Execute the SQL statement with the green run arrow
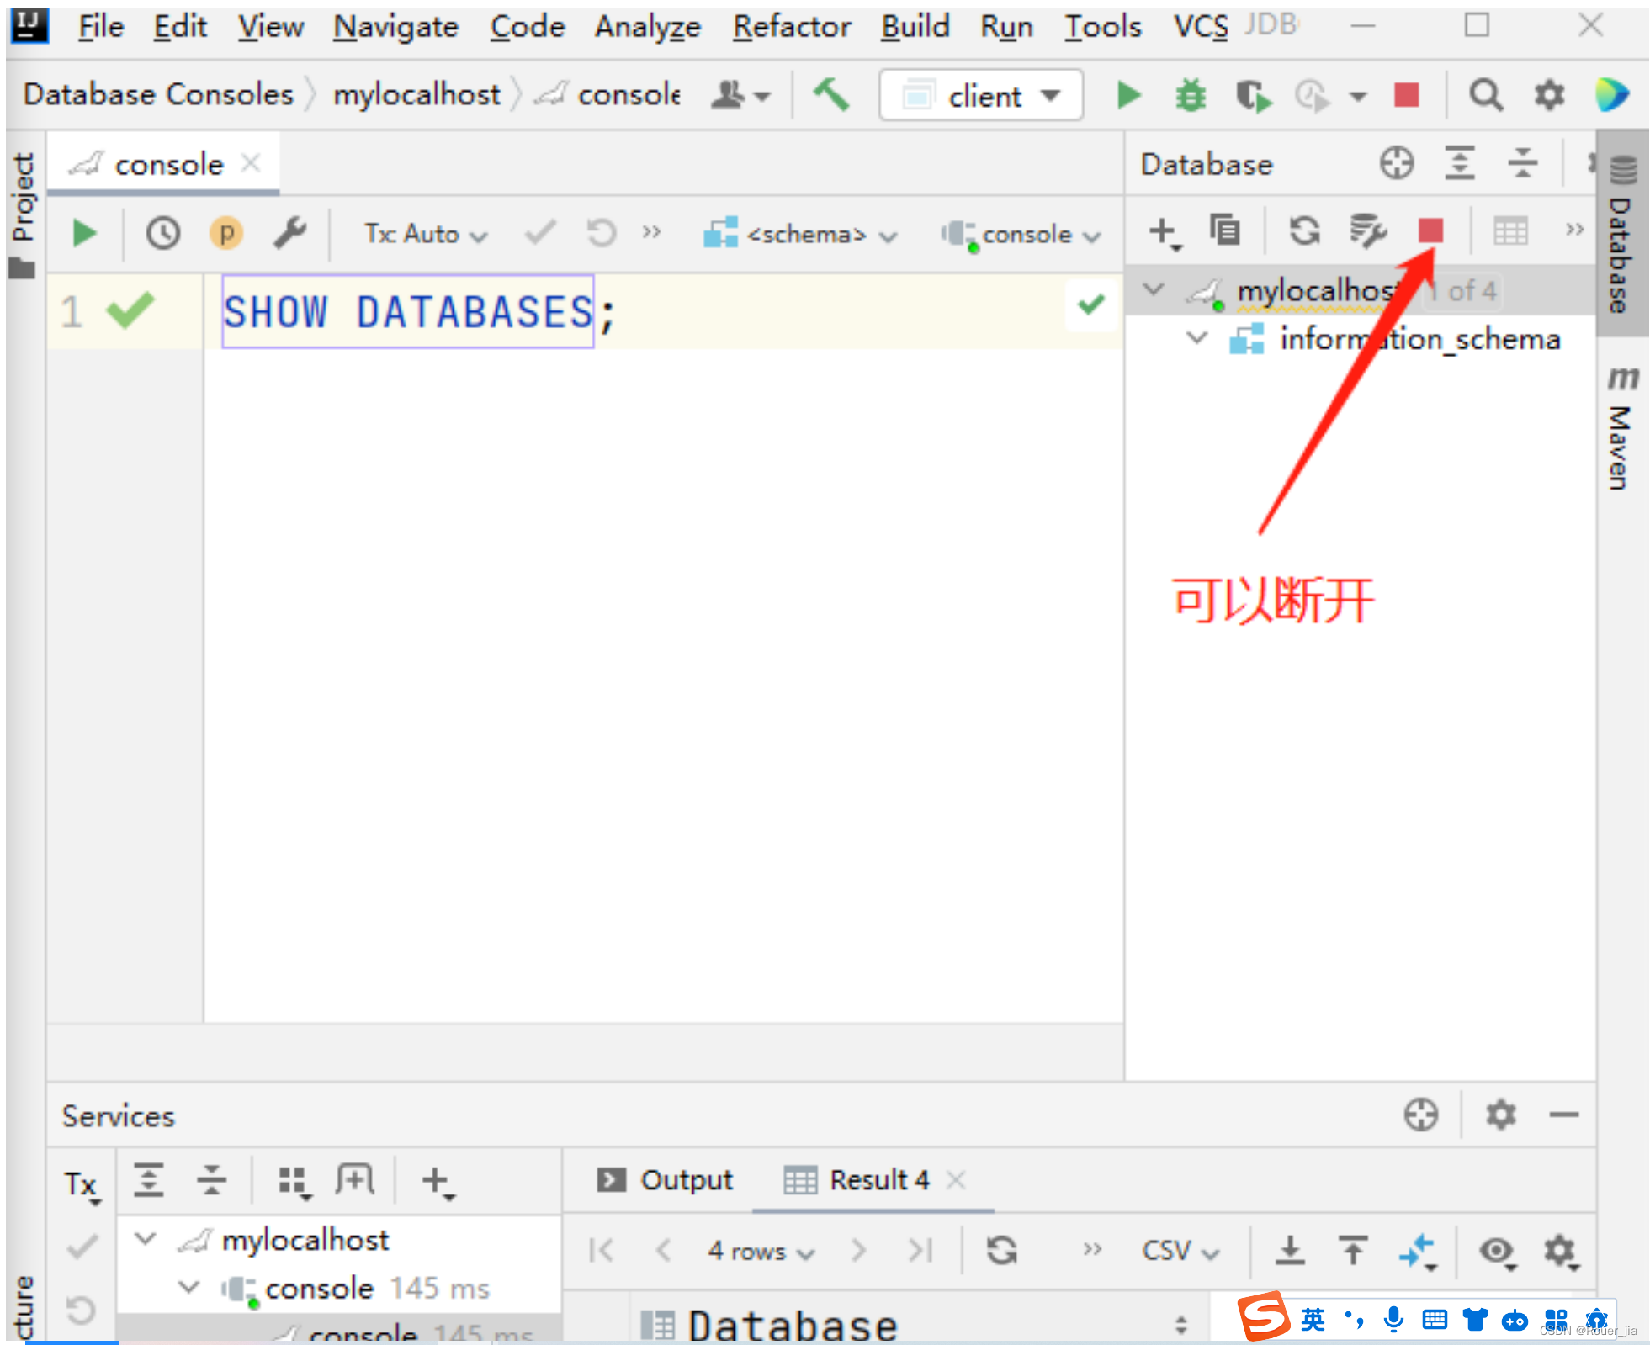The image size is (1650, 1345). (x=83, y=233)
